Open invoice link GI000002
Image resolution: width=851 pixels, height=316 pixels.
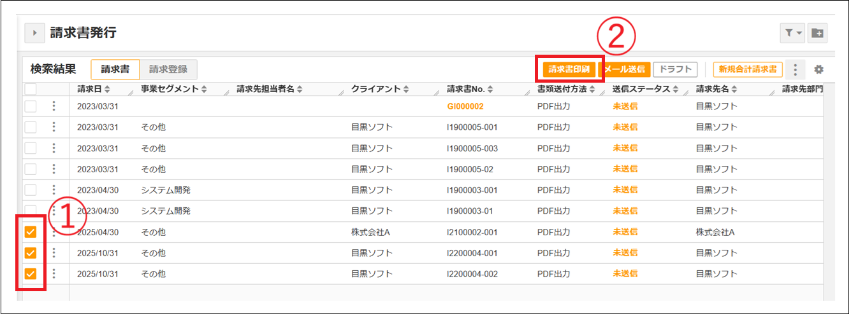(465, 106)
